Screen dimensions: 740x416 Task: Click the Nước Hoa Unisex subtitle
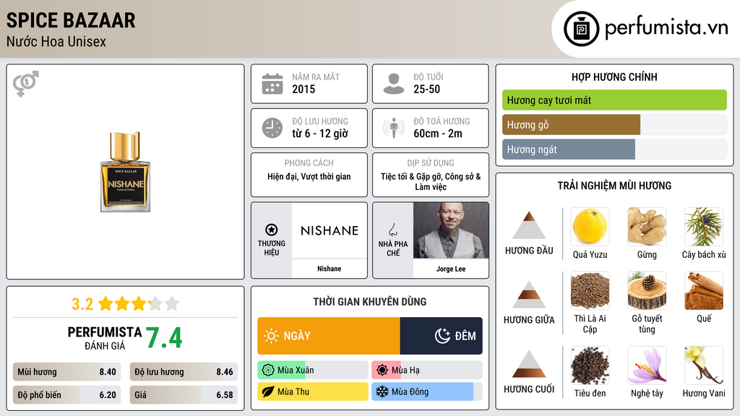coord(56,41)
